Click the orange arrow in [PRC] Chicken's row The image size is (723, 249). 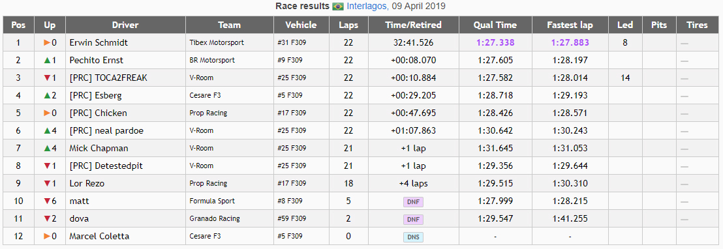[x=46, y=113]
